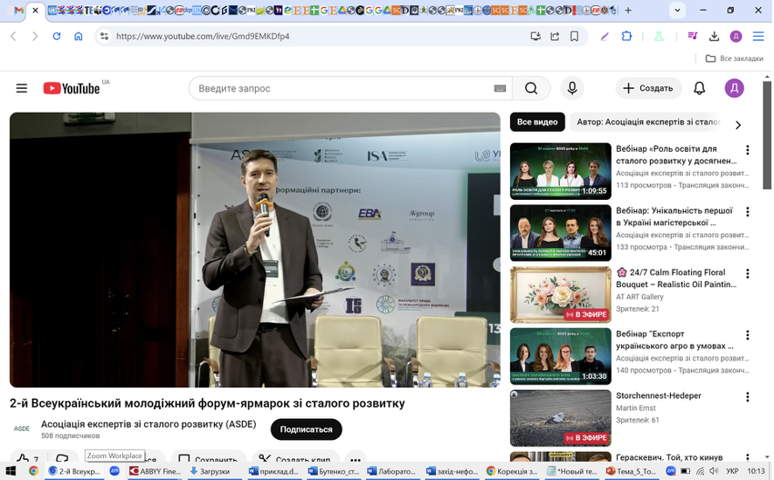Open options for the 'Роль освіти' webinar video
The width and height of the screenshot is (774, 480).
point(747,150)
